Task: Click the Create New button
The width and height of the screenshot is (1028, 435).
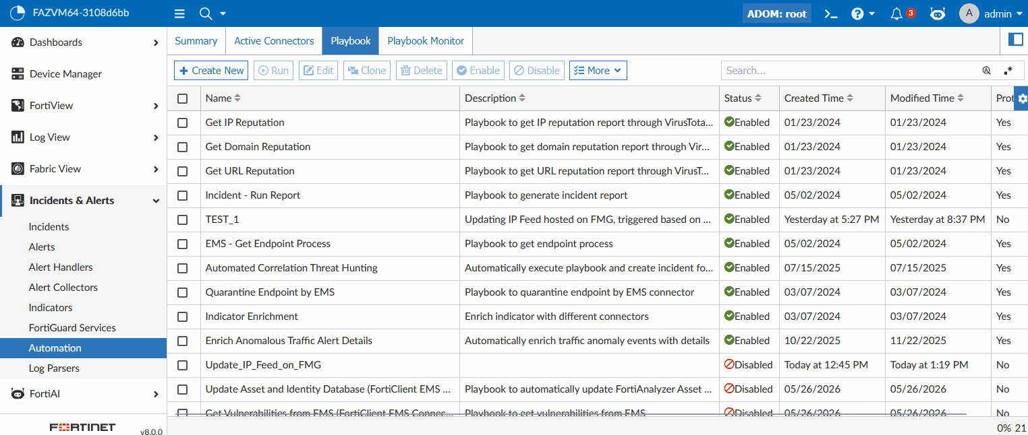Action: click(x=211, y=70)
